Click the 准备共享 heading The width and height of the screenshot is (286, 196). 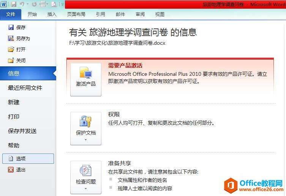120,163
